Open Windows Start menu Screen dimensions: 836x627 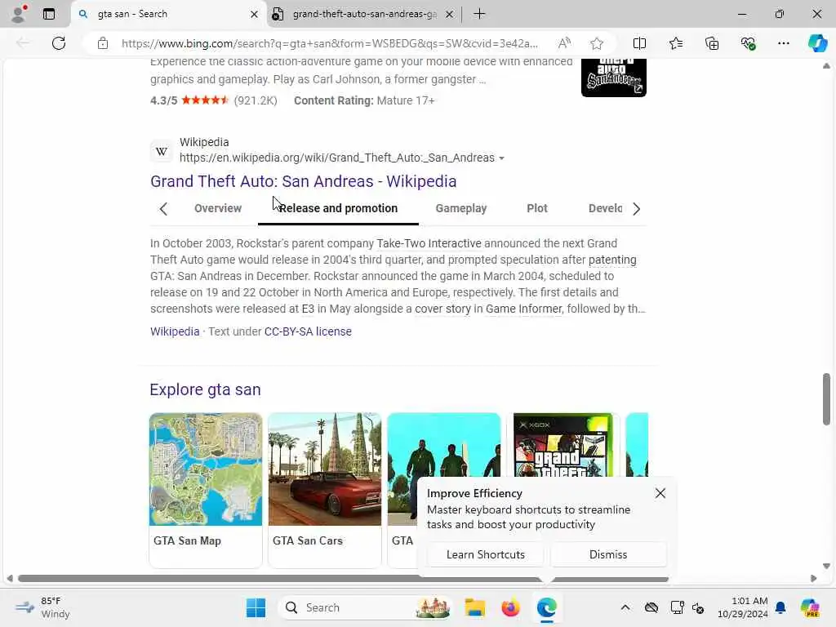tap(256, 607)
